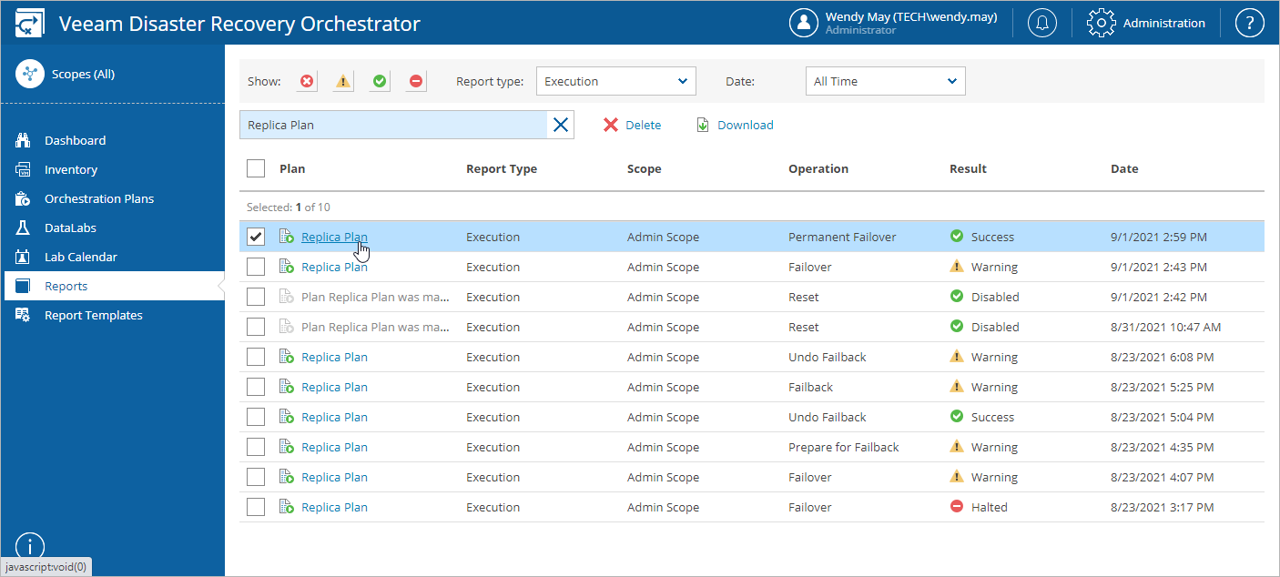Screen dimensions: 1280x577
Task: Click the report icon of the Permanent Failover row
Action: pyautogui.click(x=287, y=237)
